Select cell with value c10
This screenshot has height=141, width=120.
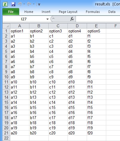click(58, 82)
